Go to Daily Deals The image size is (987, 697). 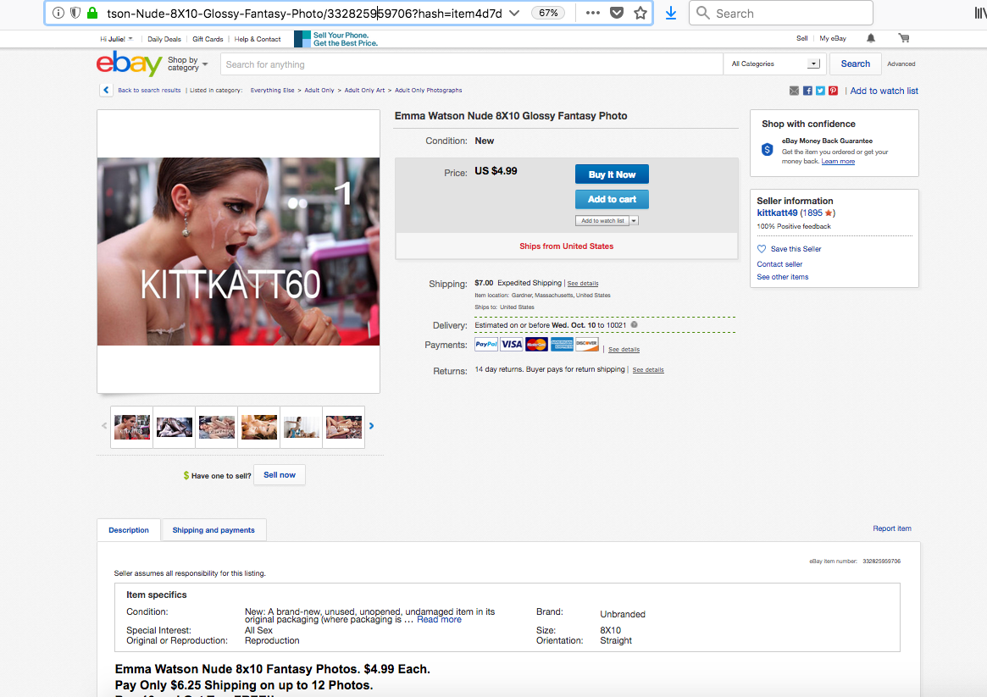click(164, 39)
